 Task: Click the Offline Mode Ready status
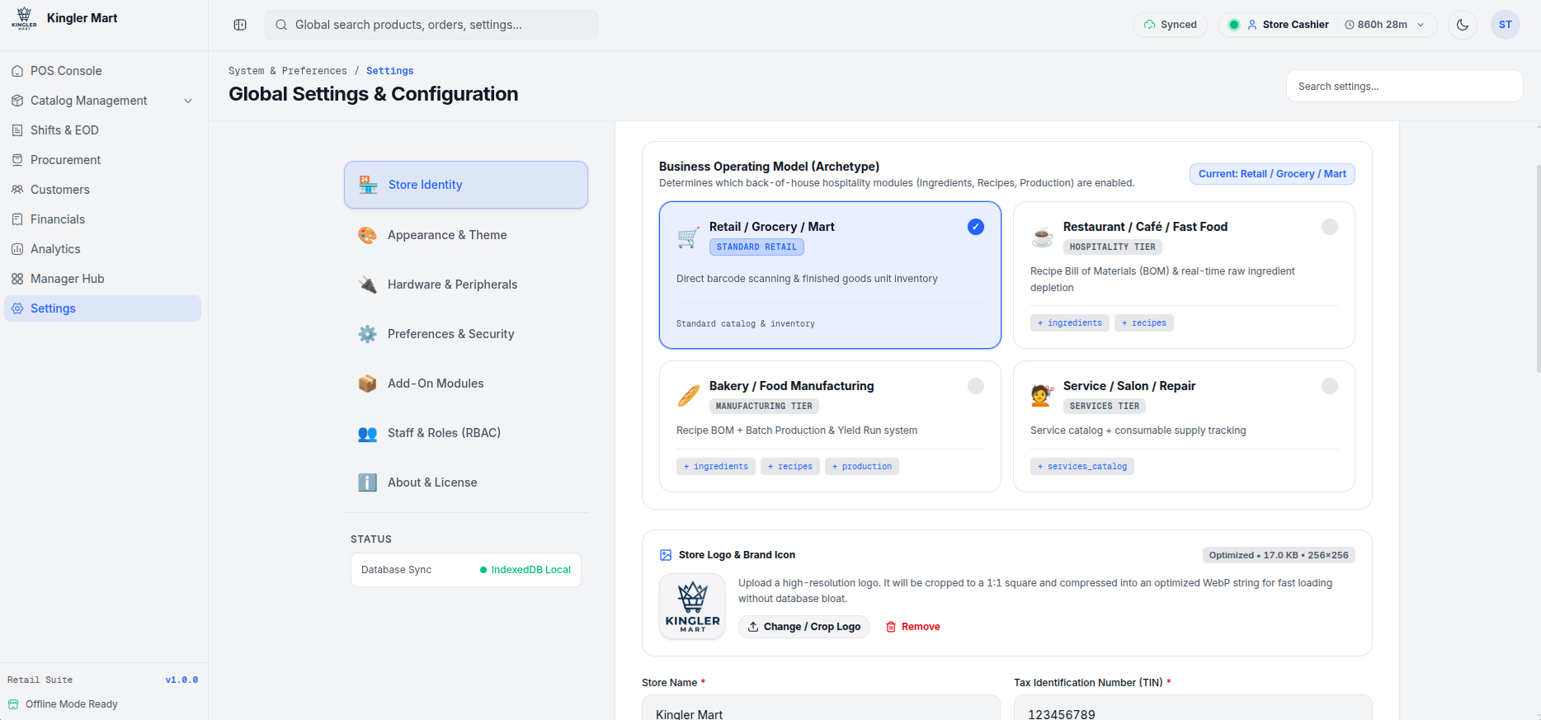(64, 704)
